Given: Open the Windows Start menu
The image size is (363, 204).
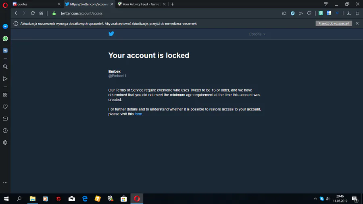Looking at the screenshot, I should 6,199.
